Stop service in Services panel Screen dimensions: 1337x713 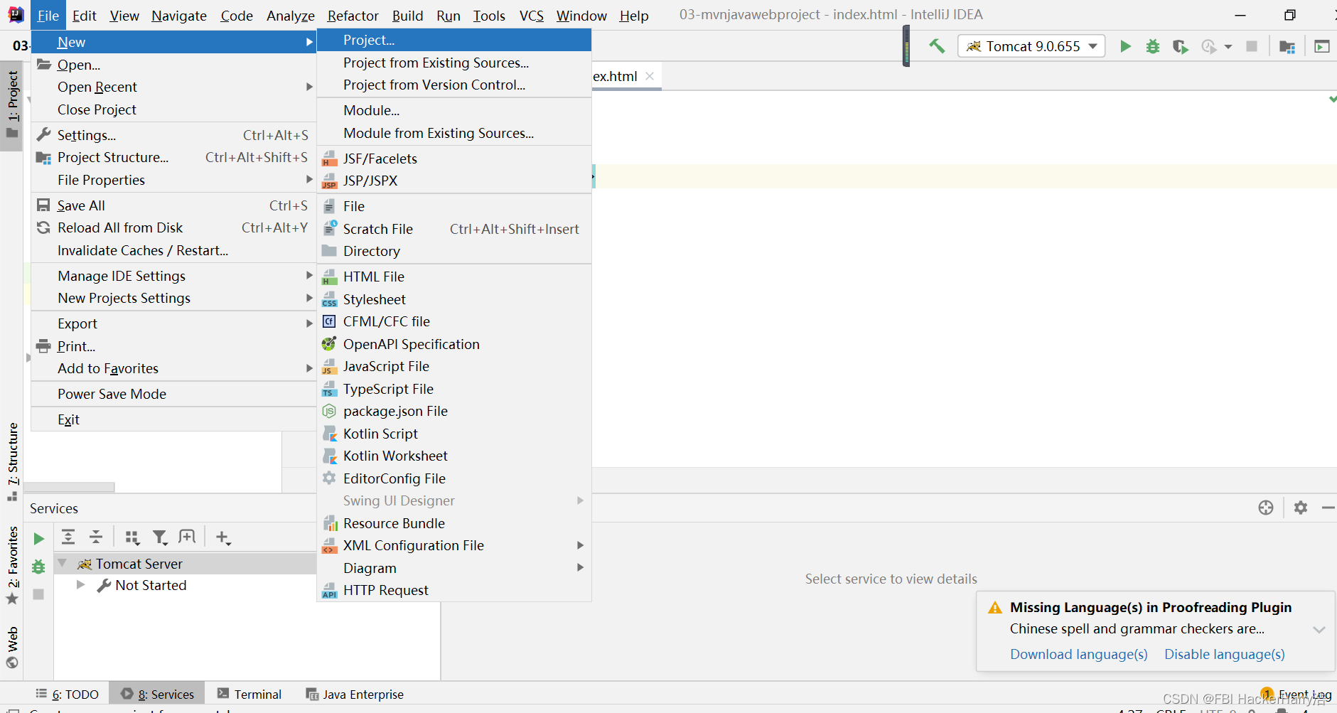(x=38, y=594)
